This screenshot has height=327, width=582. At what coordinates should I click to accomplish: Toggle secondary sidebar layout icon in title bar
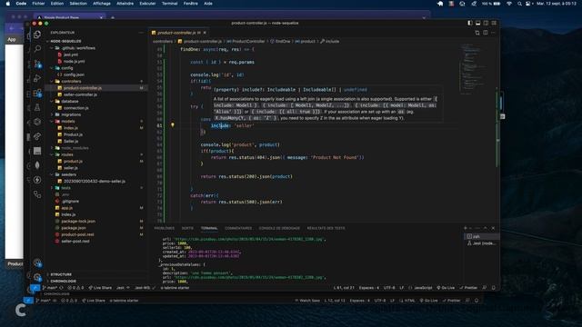[486, 23]
